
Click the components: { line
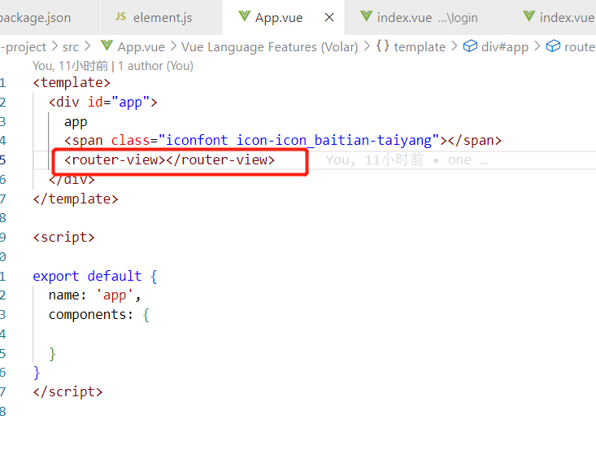pos(99,315)
